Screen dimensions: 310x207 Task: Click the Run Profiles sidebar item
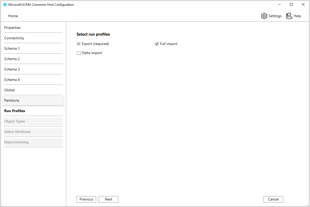(15, 111)
